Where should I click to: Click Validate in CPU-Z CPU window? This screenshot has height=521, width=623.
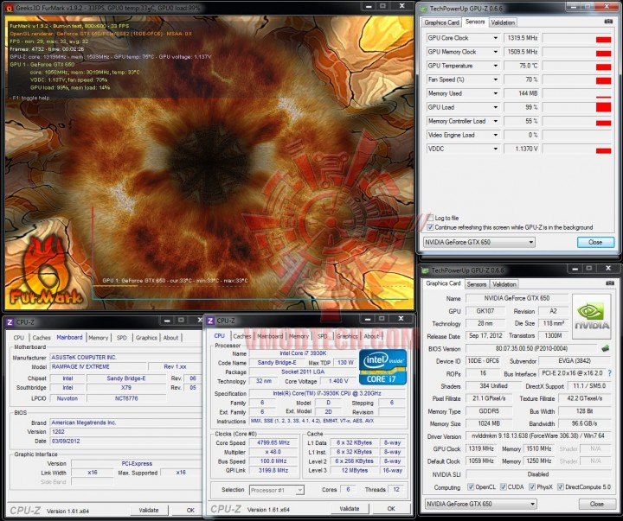coord(350,509)
